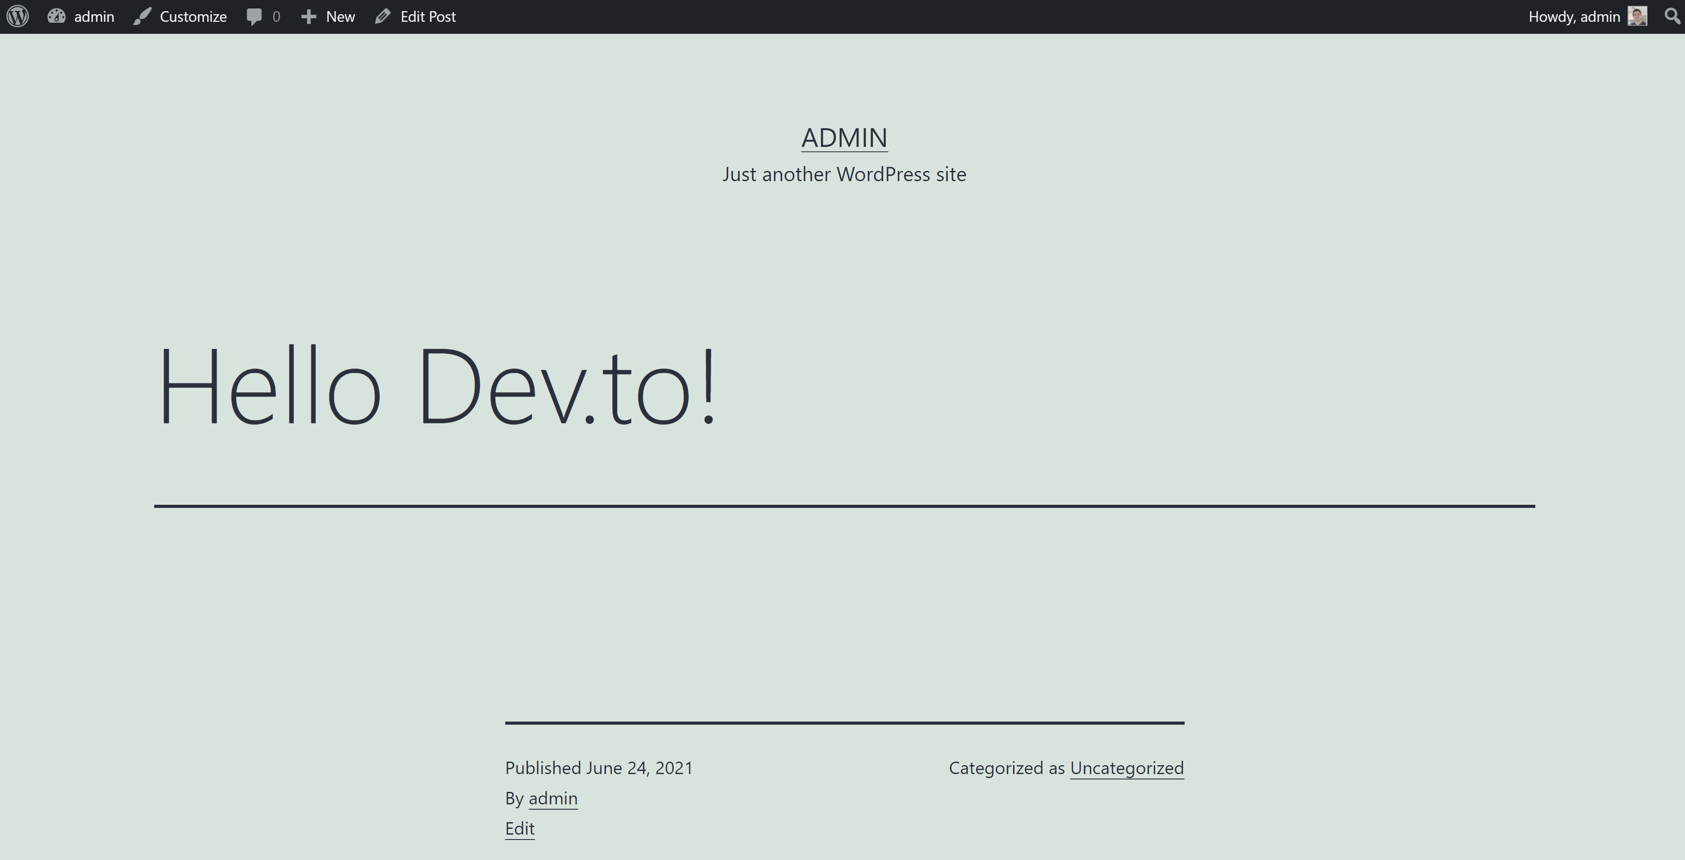Open comments via speech bubble icon
The height and width of the screenshot is (860, 1685).
(254, 16)
